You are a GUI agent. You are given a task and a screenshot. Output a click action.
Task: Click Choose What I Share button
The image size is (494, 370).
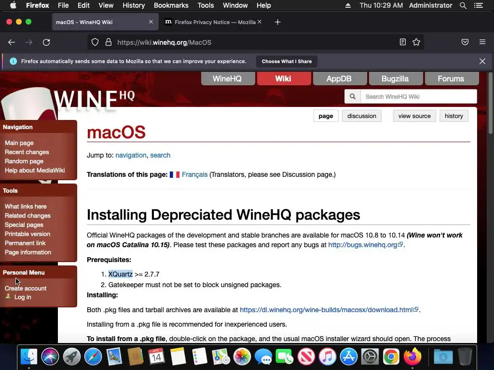pos(287,61)
